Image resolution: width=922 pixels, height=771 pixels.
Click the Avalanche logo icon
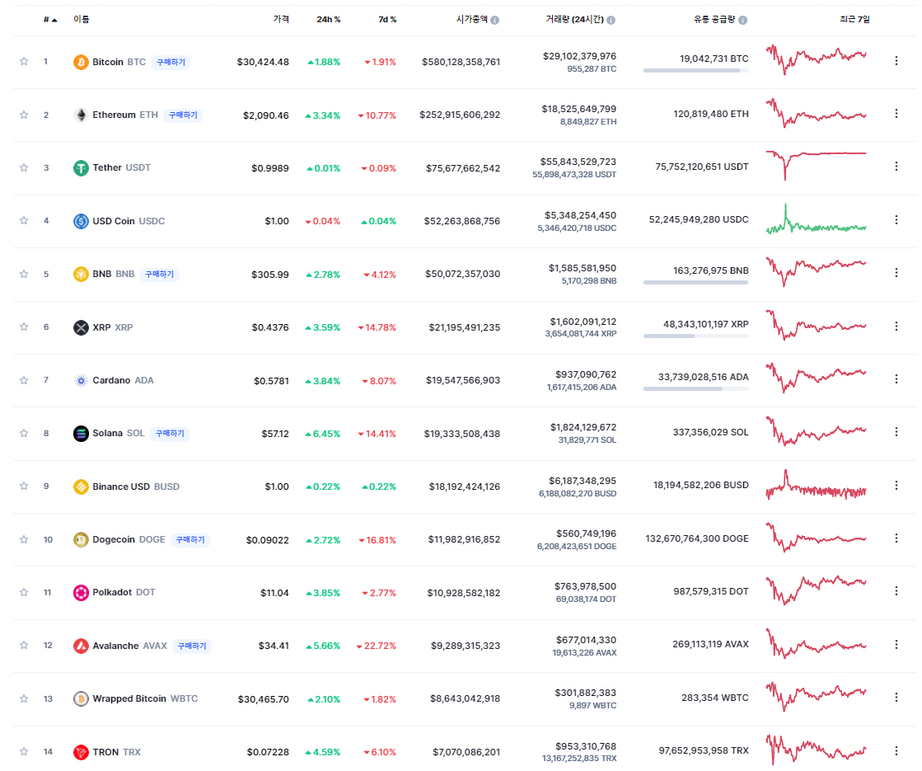click(x=81, y=646)
